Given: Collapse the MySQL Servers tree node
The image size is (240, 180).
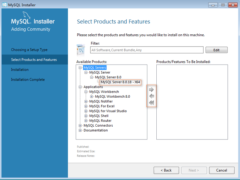Looking at the screenshot, I should [80, 68].
